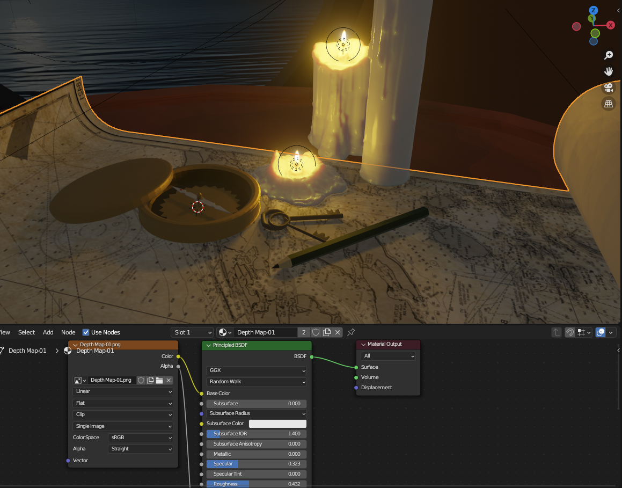Click the material fake user shield icon
Viewport: 622px width, 488px height.
[x=316, y=332]
